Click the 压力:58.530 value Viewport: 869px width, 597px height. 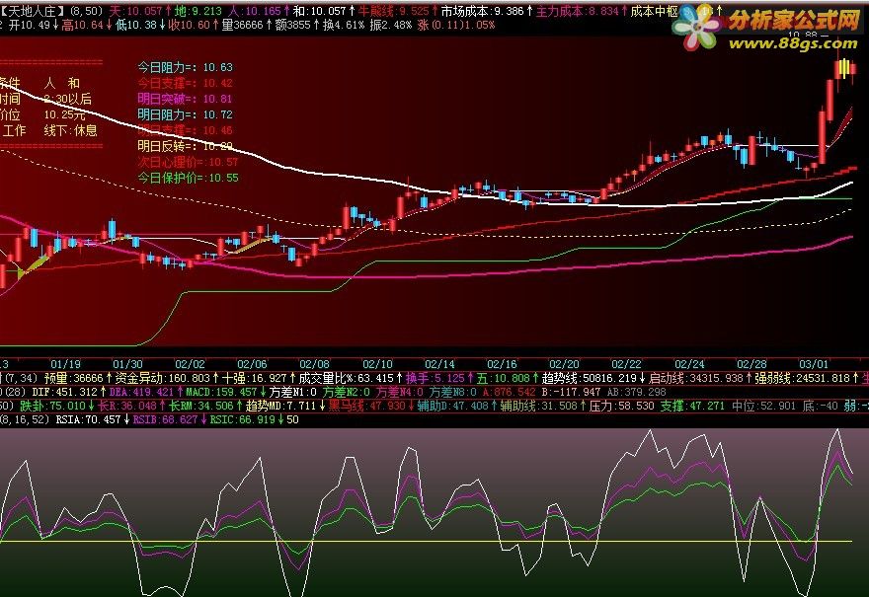[622, 406]
